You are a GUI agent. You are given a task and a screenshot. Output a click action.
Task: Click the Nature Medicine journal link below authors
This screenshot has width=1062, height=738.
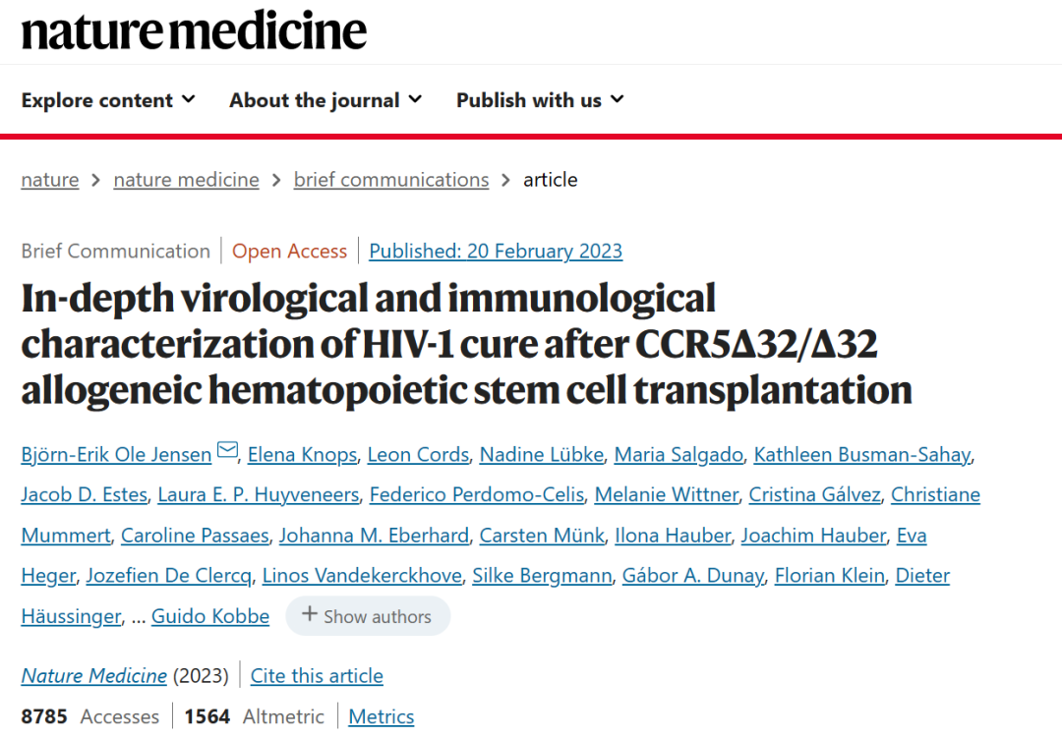tap(94, 676)
